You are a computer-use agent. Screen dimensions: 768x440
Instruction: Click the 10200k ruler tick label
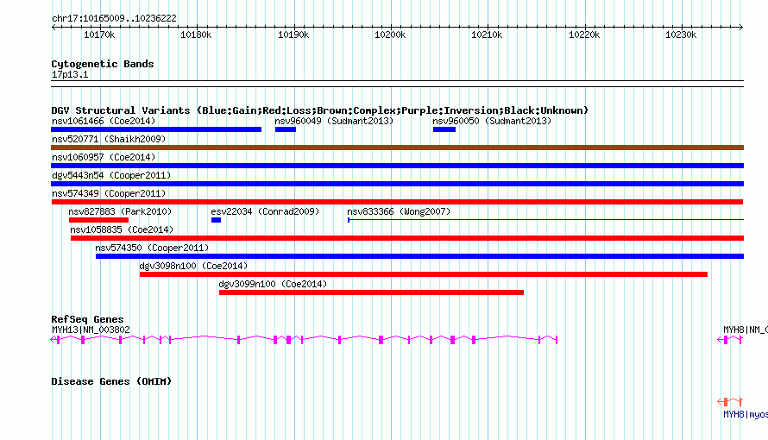[x=390, y=35]
